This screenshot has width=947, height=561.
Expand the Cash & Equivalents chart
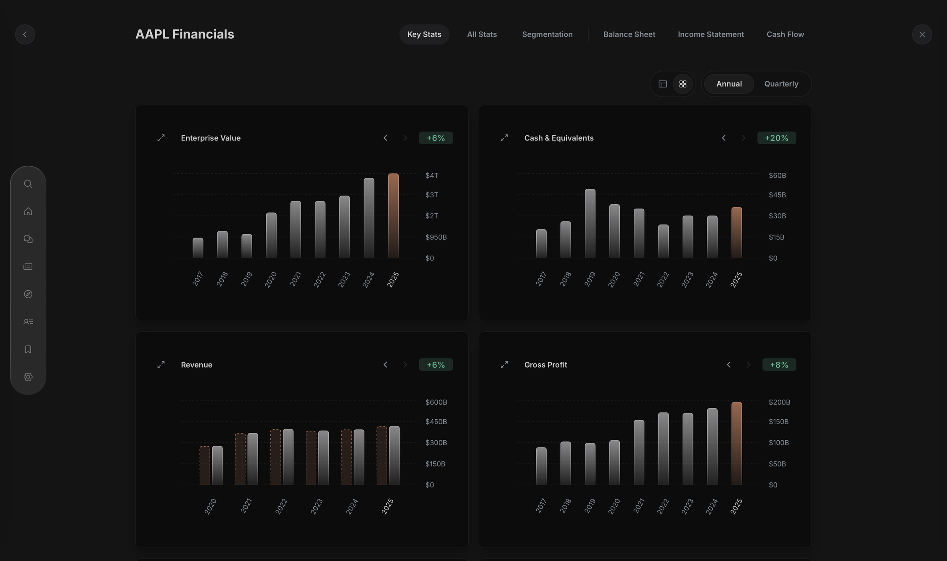coord(504,138)
